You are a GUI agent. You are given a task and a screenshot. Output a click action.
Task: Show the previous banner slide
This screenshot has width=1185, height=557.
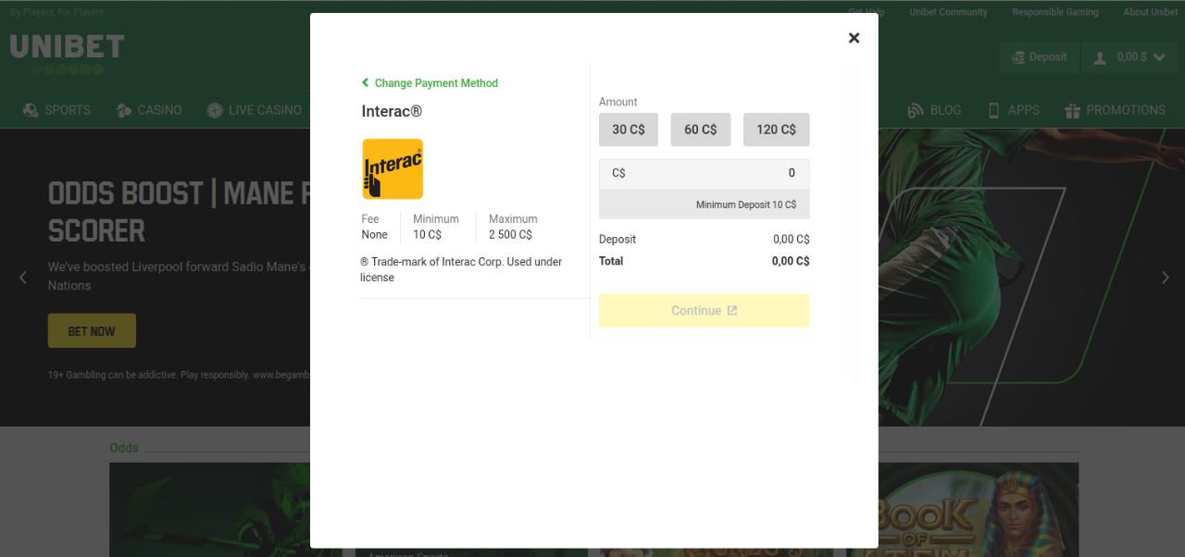click(23, 278)
